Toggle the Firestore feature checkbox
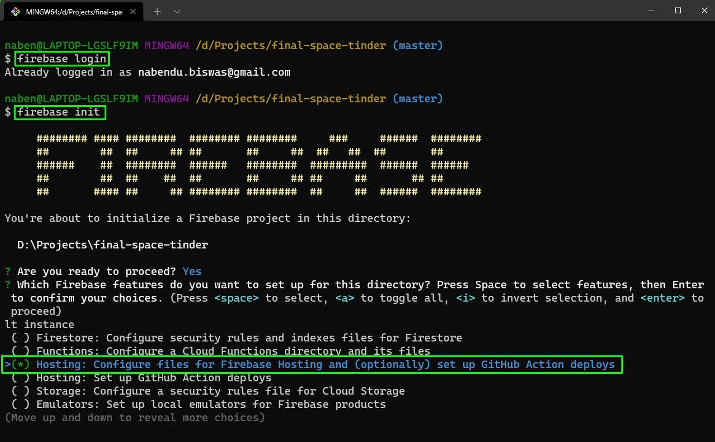The height and width of the screenshot is (442, 715). [20, 338]
